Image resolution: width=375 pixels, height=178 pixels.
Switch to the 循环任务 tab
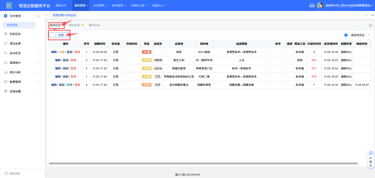coord(95,25)
